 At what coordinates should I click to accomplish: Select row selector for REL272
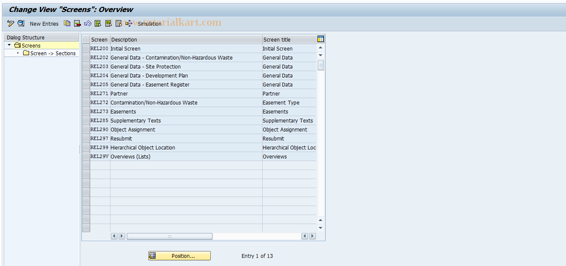pyautogui.click(x=86, y=102)
